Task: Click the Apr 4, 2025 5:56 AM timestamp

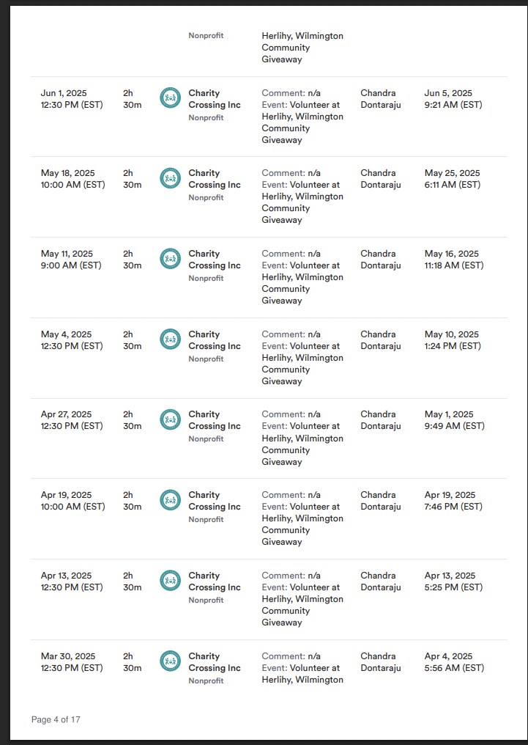Action: (454, 662)
